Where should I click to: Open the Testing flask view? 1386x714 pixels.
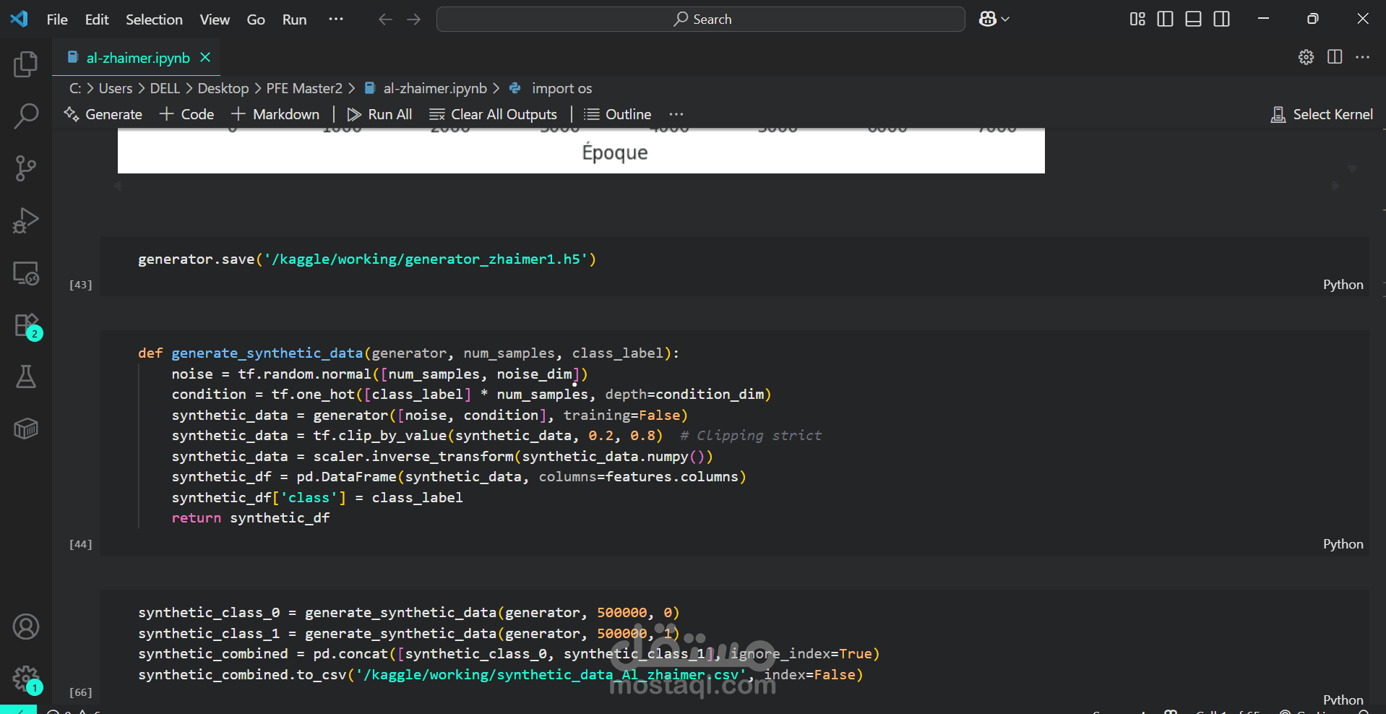[x=26, y=377]
